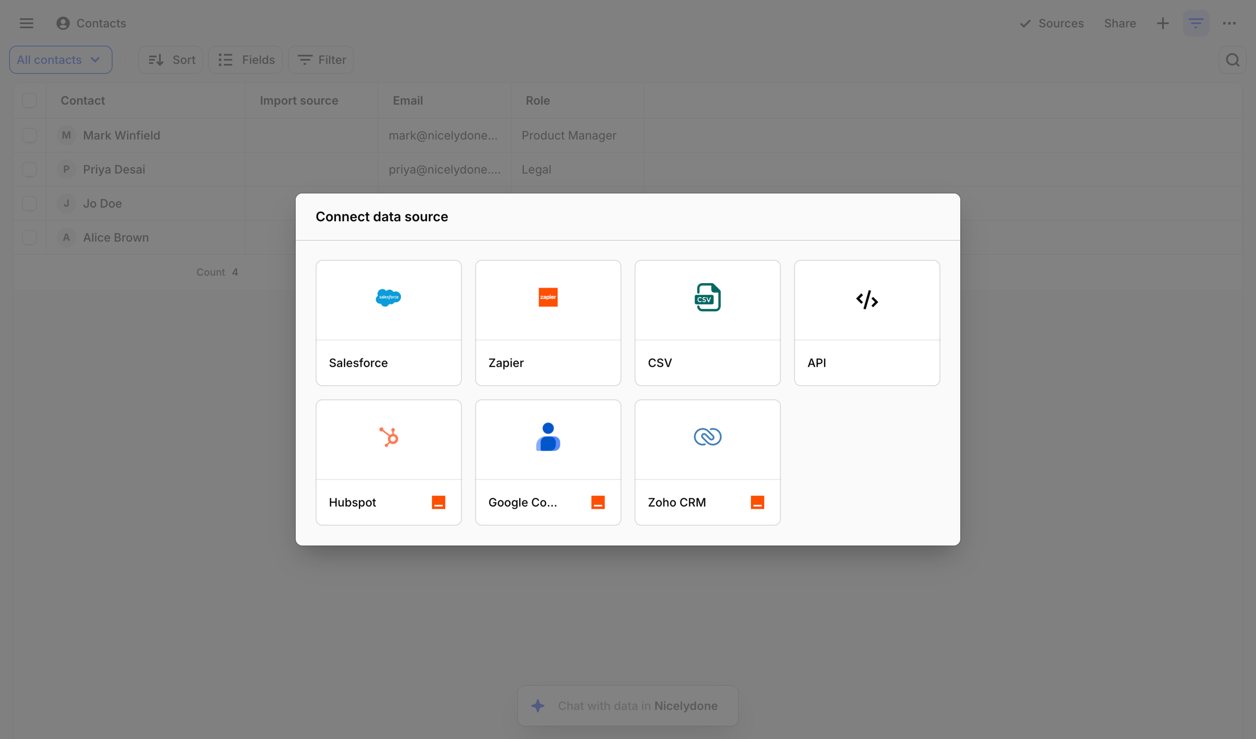Click the Google Contacts person logo

click(x=548, y=436)
